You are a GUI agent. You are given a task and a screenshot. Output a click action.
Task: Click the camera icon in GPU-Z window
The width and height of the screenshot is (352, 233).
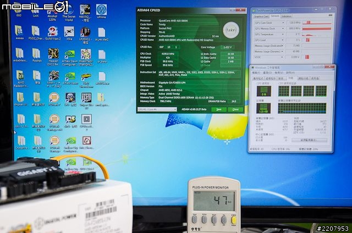click(330, 15)
